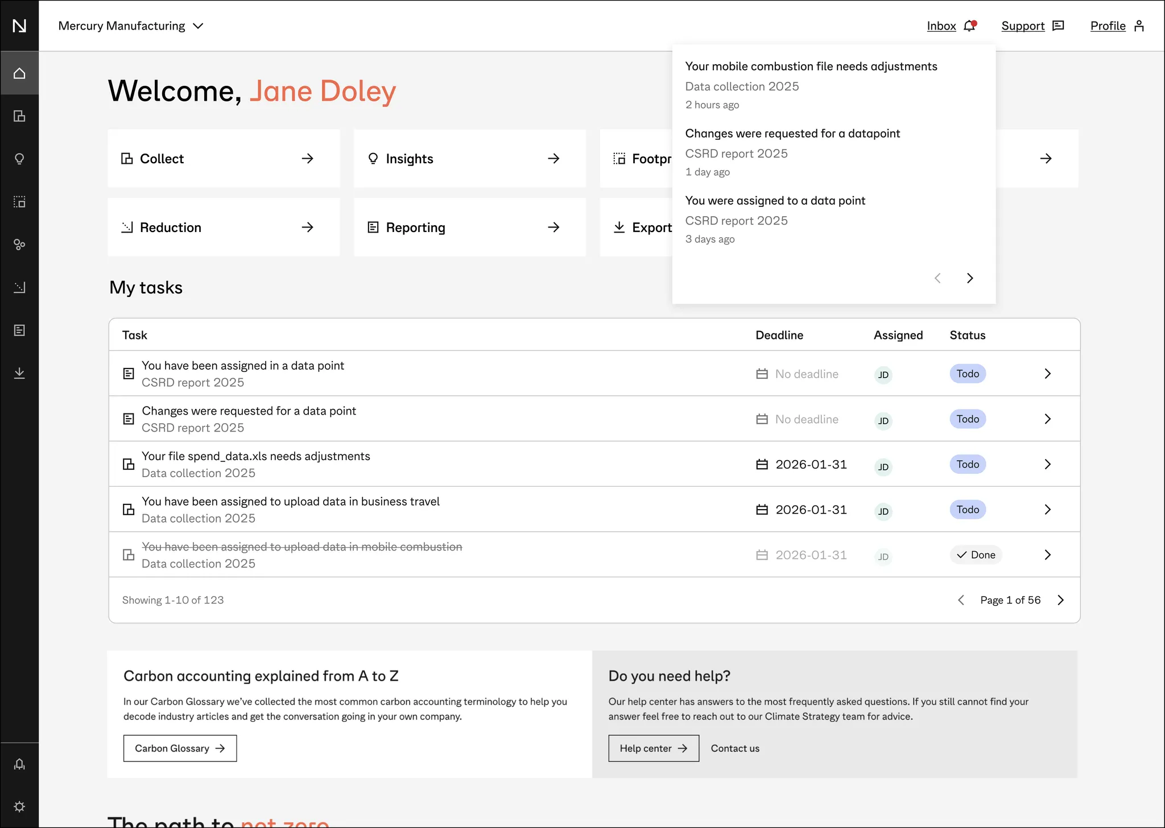The width and height of the screenshot is (1165, 828).
Task: Expand Mercury Manufacturing company dropdown
Action: (131, 26)
